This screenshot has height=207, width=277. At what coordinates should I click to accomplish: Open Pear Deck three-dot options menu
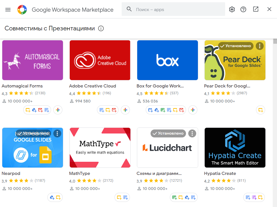coord(259,46)
